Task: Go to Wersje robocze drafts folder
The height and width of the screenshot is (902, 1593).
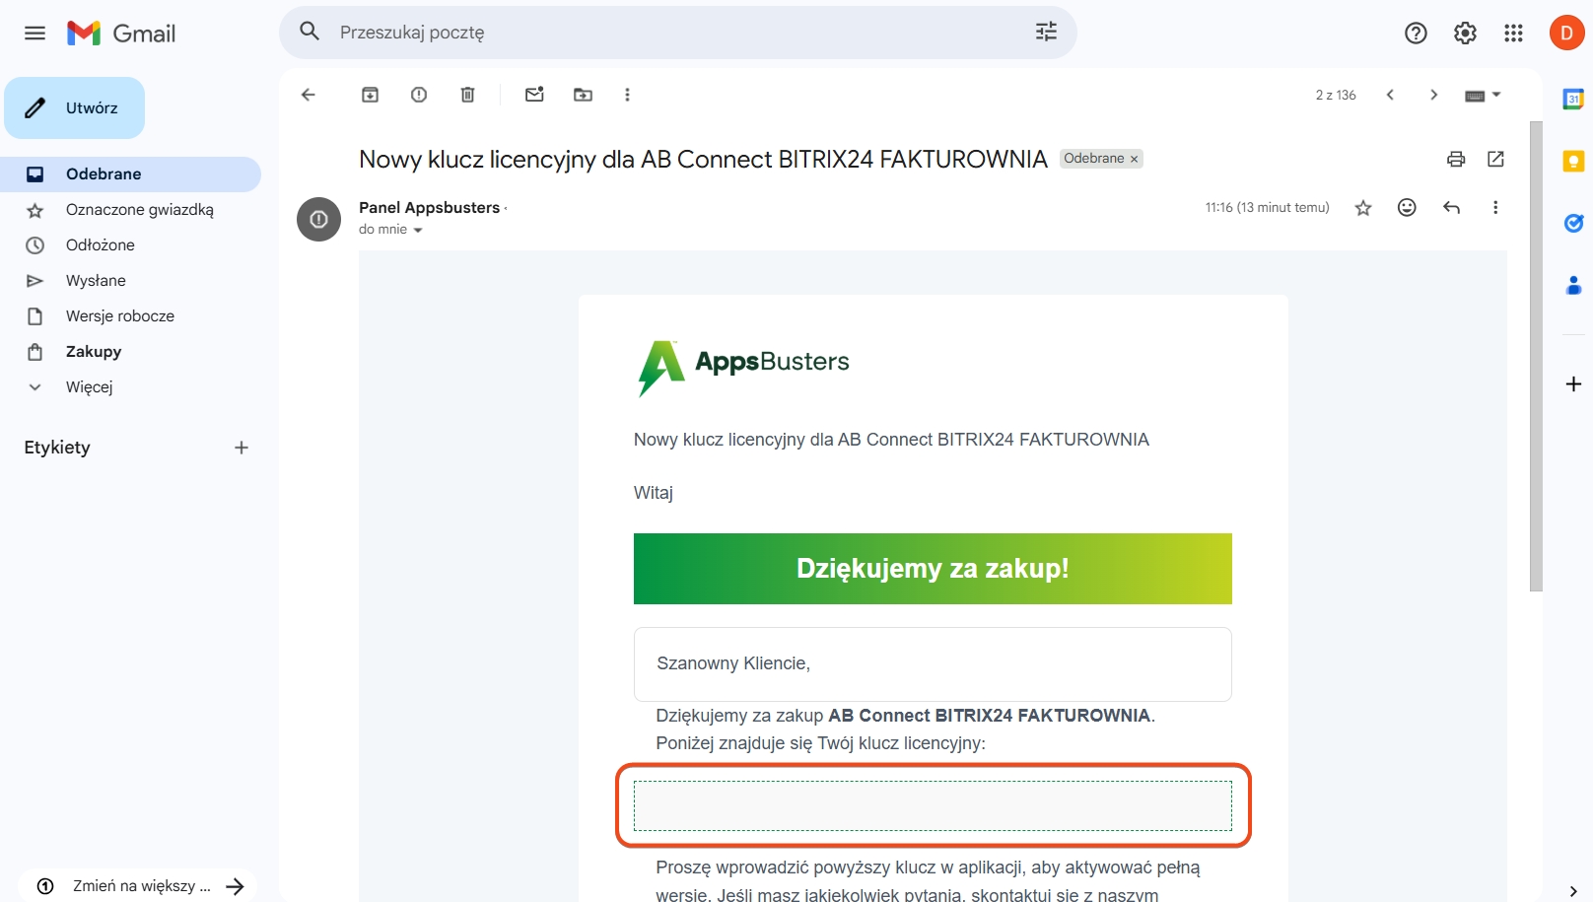Action: point(119,316)
